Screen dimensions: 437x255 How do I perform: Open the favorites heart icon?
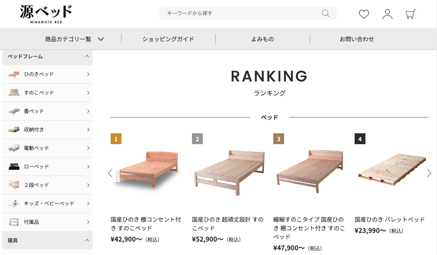[364, 14]
